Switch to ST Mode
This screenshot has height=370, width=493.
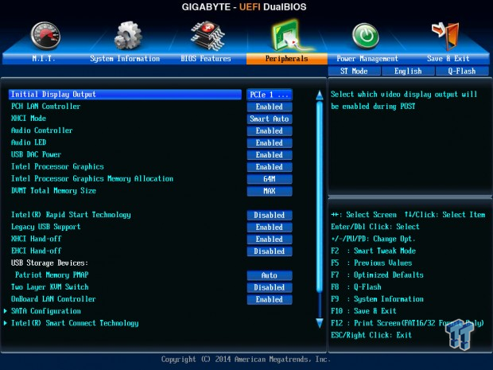pyautogui.click(x=354, y=71)
